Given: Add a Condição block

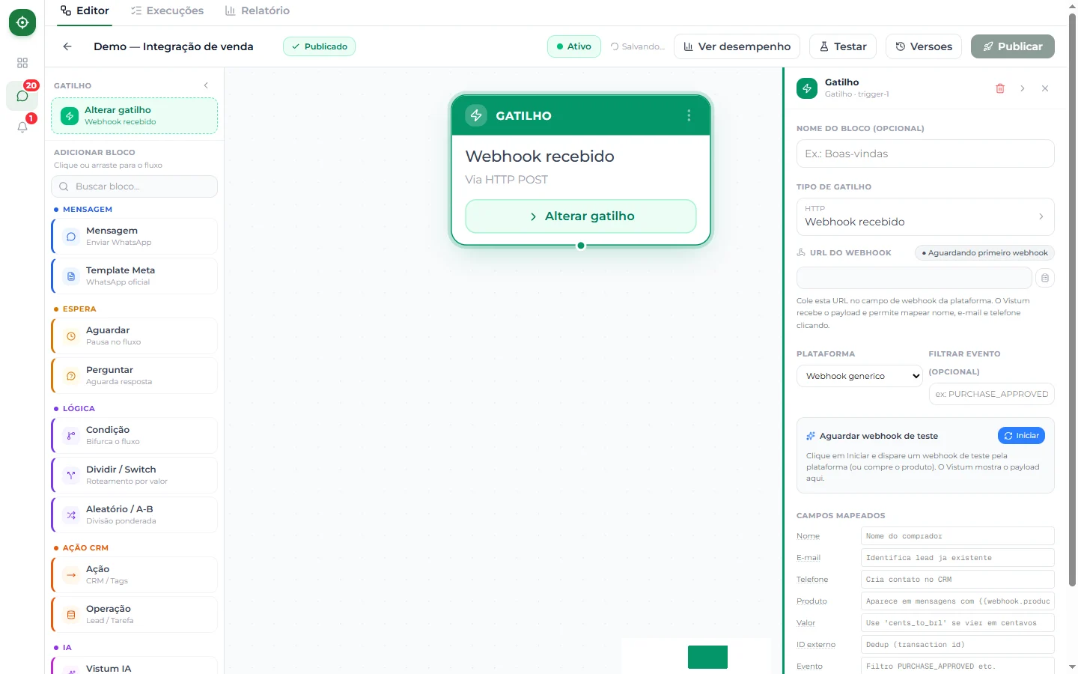Looking at the screenshot, I should pyautogui.click(x=135, y=435).
